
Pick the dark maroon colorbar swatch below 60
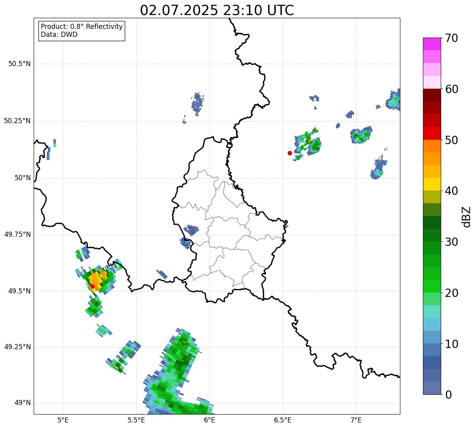(x=432, y=95)
